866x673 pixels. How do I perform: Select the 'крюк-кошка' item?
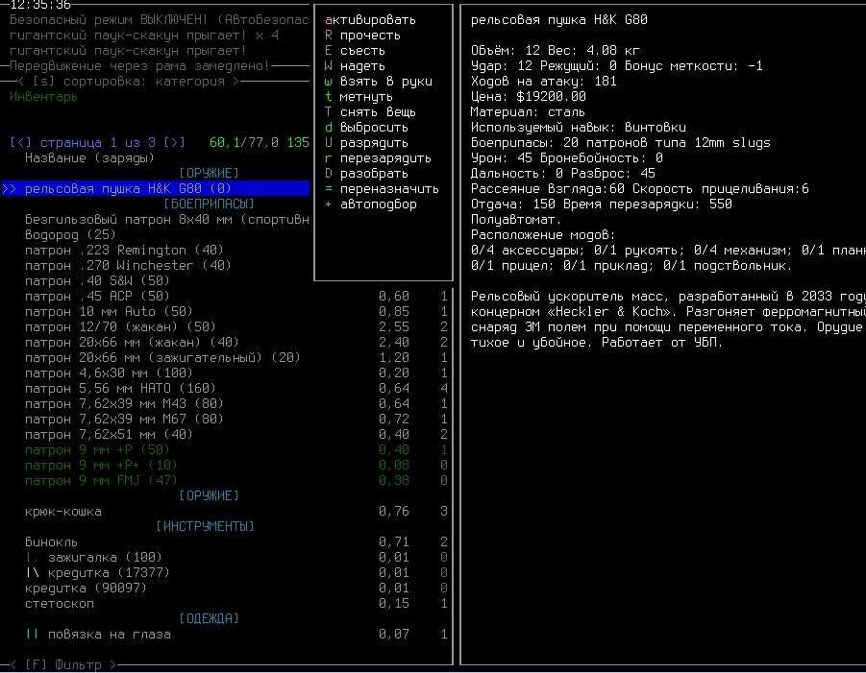pos(63,512)
